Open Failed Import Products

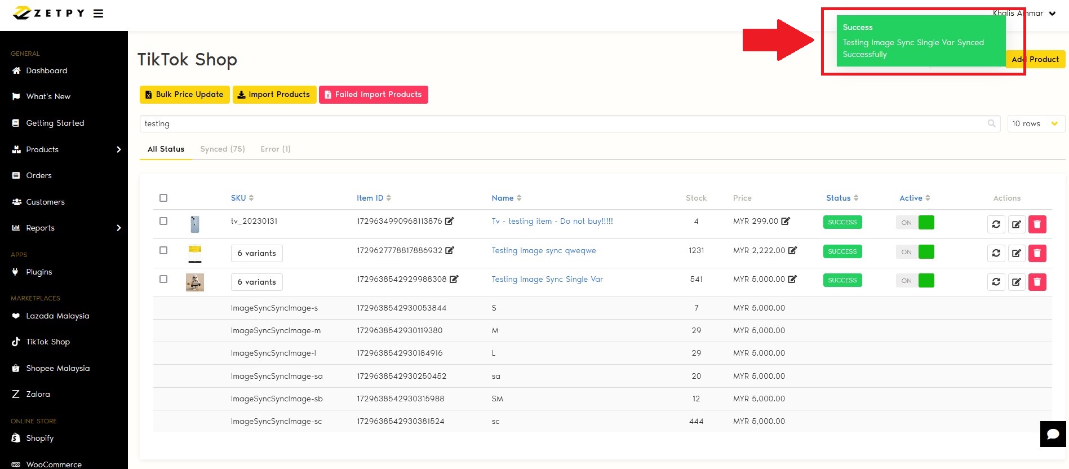pyautogui.click(x=373, y=95)
